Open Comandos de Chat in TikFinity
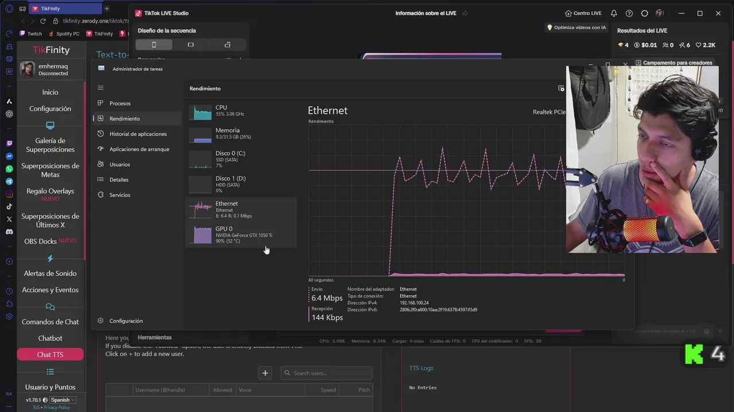This screenshot has width=734, height=412. pos(50,322)
